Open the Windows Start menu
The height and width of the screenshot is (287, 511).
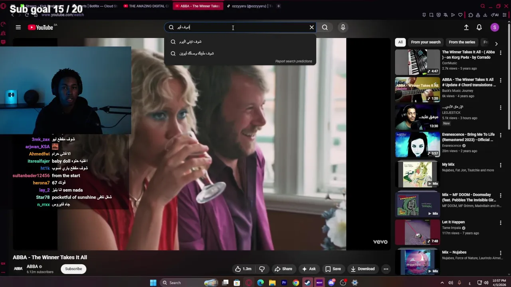click(x=153, y=283)
